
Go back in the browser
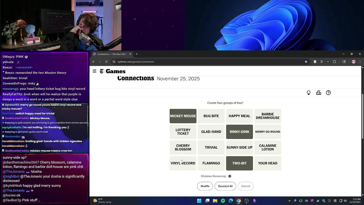coord(93,62)
